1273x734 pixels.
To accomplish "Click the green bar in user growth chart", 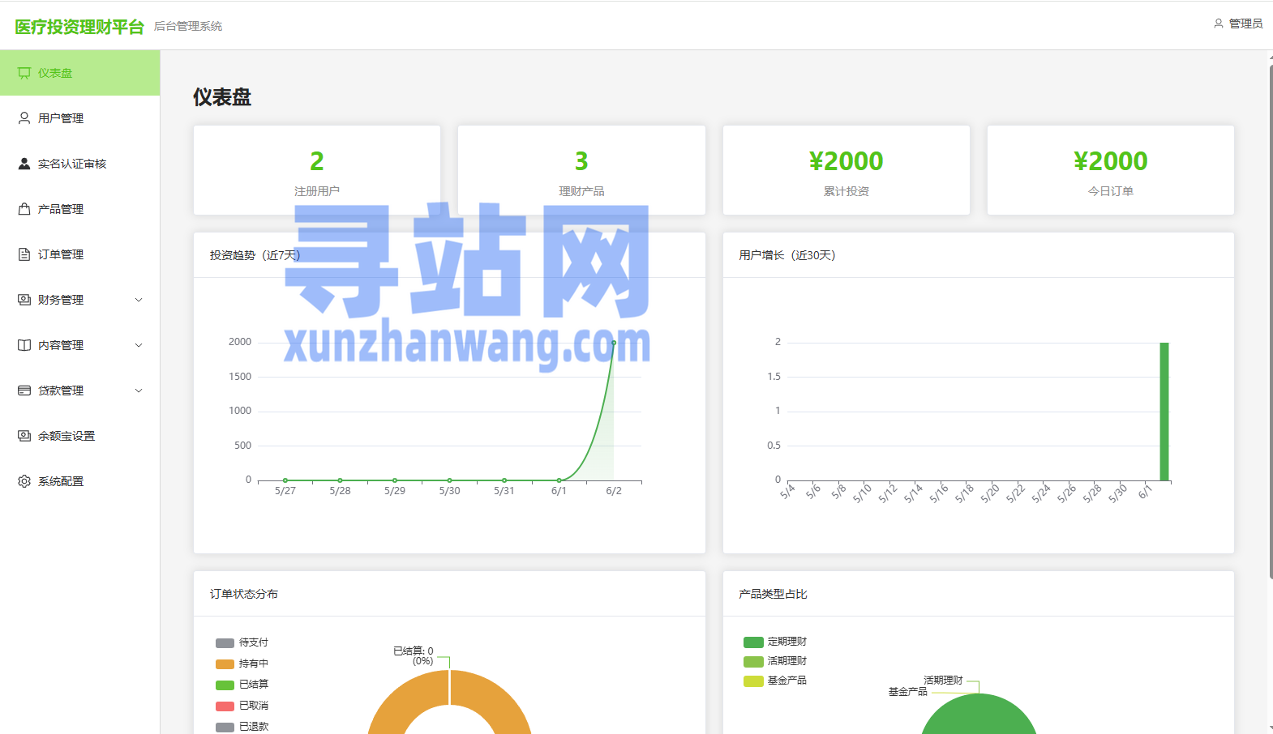I will [1164, 412].
